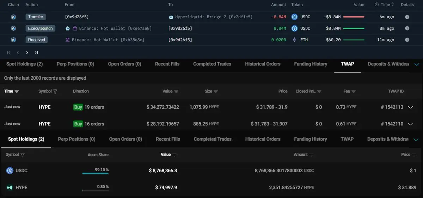Click chain icon in Received row
423x198 pixels.
pyautogui.click(x=13, y=40)
